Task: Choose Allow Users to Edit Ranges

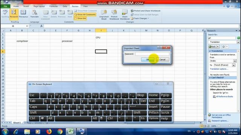Action: click(x=145, y=15)
